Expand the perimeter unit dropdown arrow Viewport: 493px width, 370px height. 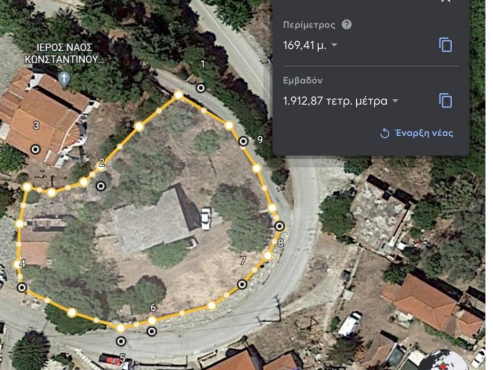click(x=335, y=46)
